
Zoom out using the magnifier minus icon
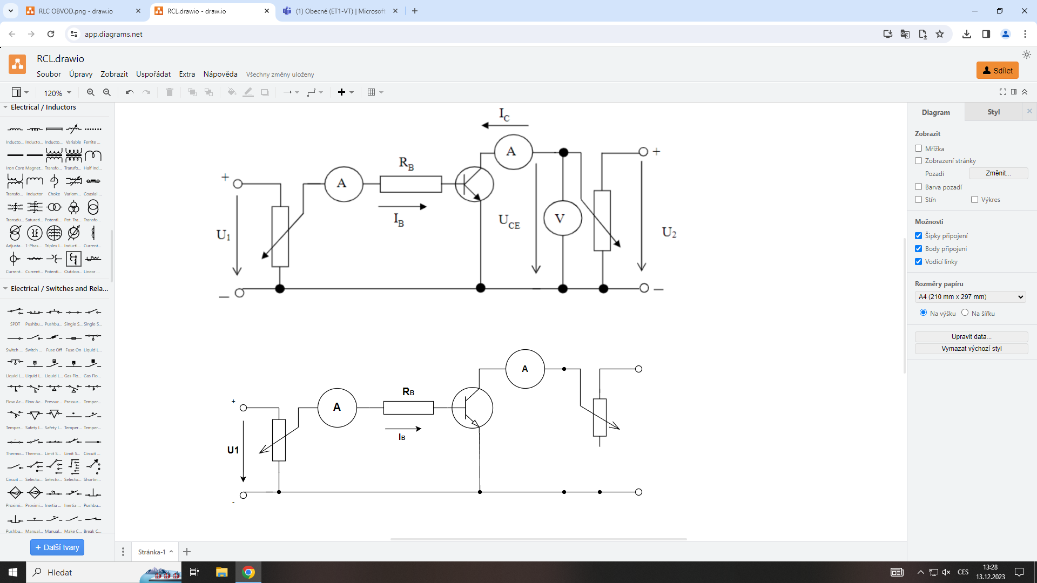107,92
